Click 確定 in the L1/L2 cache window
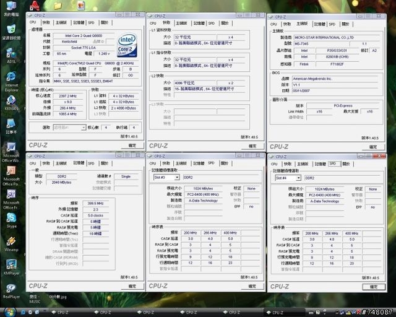The height and width of the screenshot is (317, 396). pos(252,146)
